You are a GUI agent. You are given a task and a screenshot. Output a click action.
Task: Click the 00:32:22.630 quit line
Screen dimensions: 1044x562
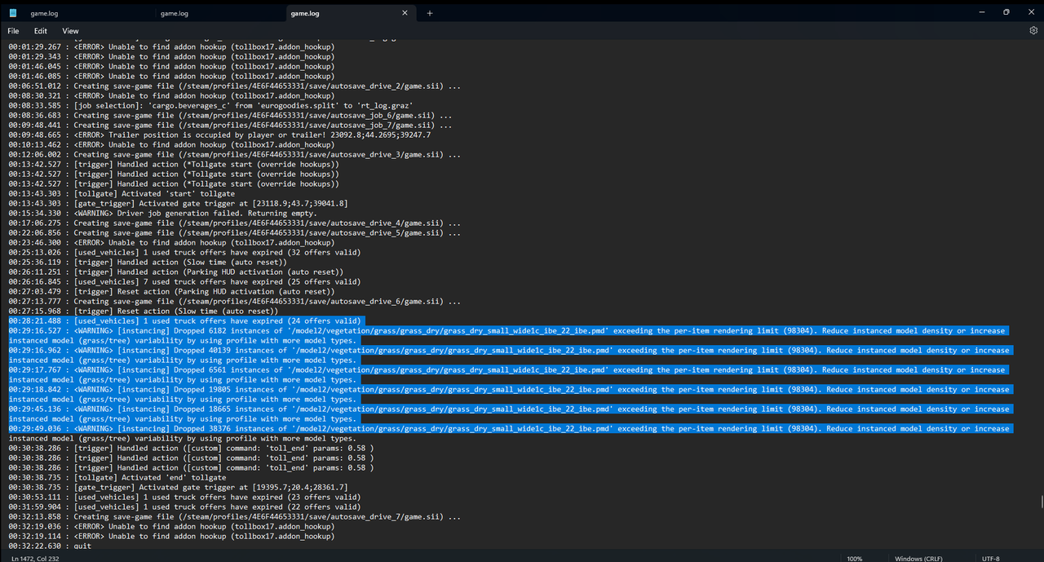pyautogui.click(x=50, y=546)
